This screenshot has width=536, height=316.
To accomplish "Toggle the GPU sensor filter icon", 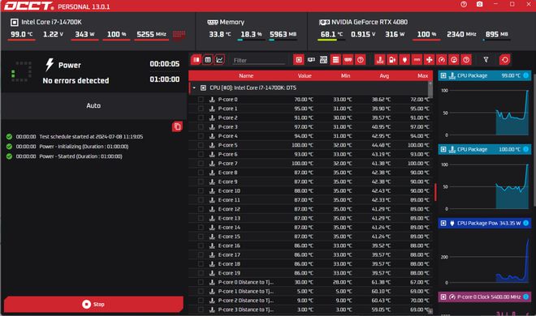I will (x=311, y=60).
